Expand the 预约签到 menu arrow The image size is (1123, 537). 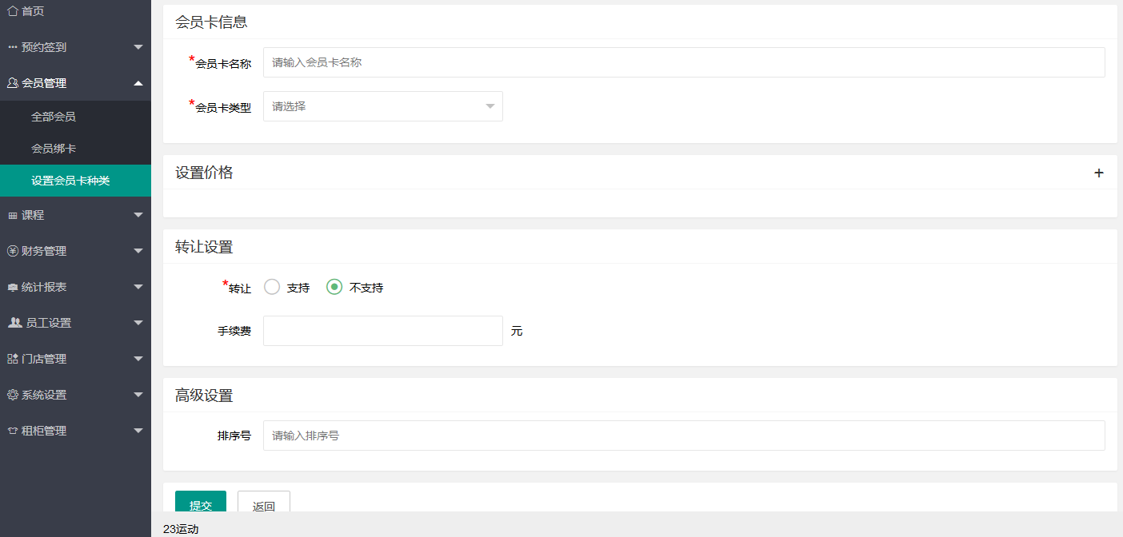point(138,47)
